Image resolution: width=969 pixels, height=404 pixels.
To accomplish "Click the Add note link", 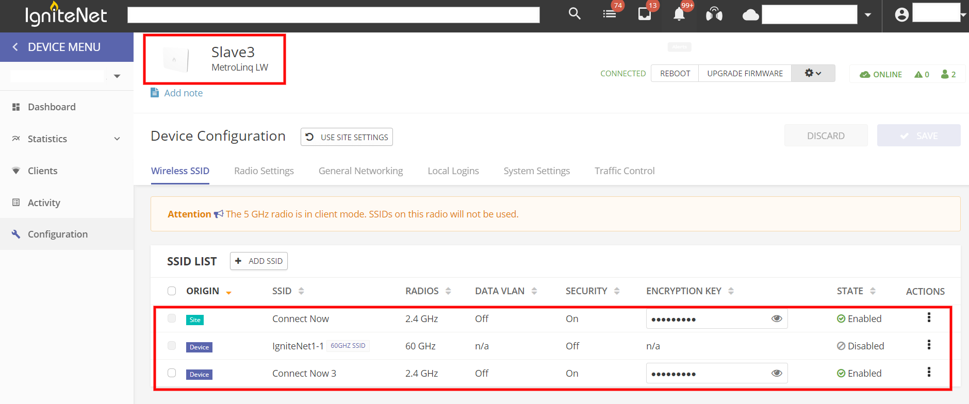I will pyautogui.click(x=184, y=93).
